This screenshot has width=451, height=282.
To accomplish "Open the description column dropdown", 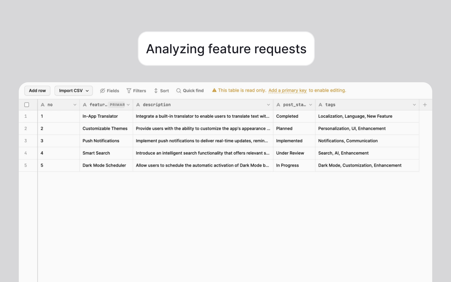I will click(269, 104).
